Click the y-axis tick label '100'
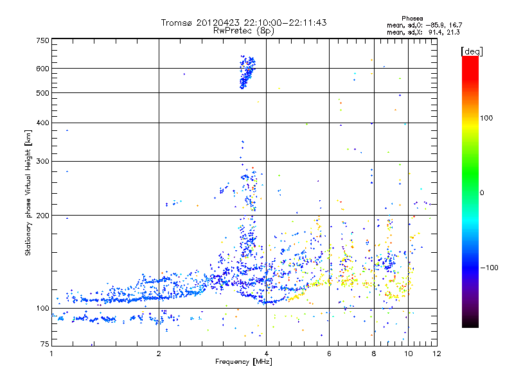 tap(42, 309)
